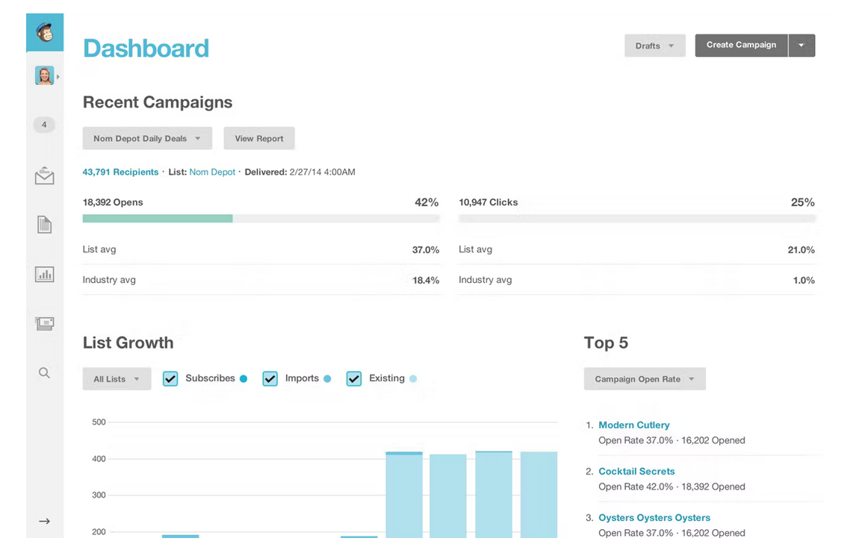This screenshot has width=868, height=550.
Task: Open search from the sidebar magnifier icon
Action: (x=44, y=372)
